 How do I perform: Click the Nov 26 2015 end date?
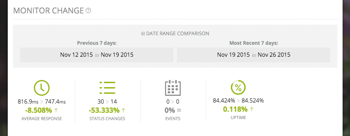pyautogui.click(x=274, y=55)
